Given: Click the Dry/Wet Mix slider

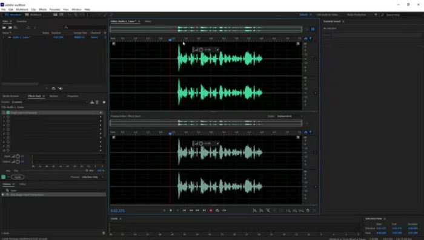Looking at the screenshot, I should [x=54, y=170].
